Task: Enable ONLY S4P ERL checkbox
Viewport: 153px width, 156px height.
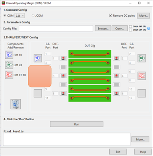Action: tap(130, 27)
